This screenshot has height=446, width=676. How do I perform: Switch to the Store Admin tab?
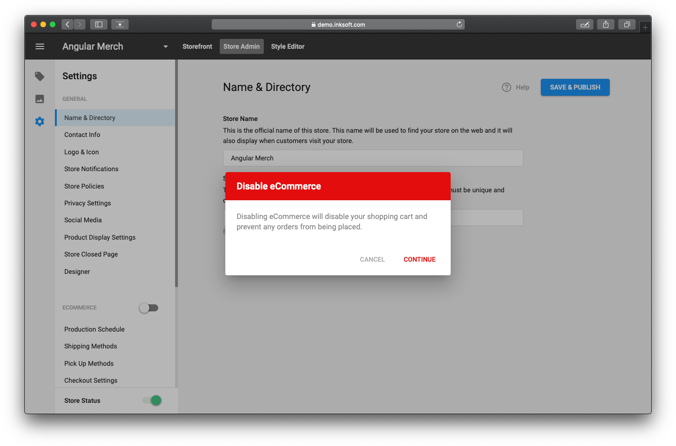click(x=241, y=46)
